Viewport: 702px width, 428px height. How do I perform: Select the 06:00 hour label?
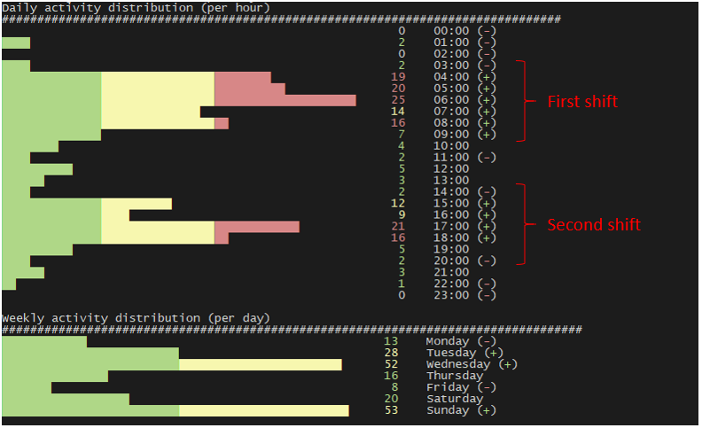(x=451, y=100)
